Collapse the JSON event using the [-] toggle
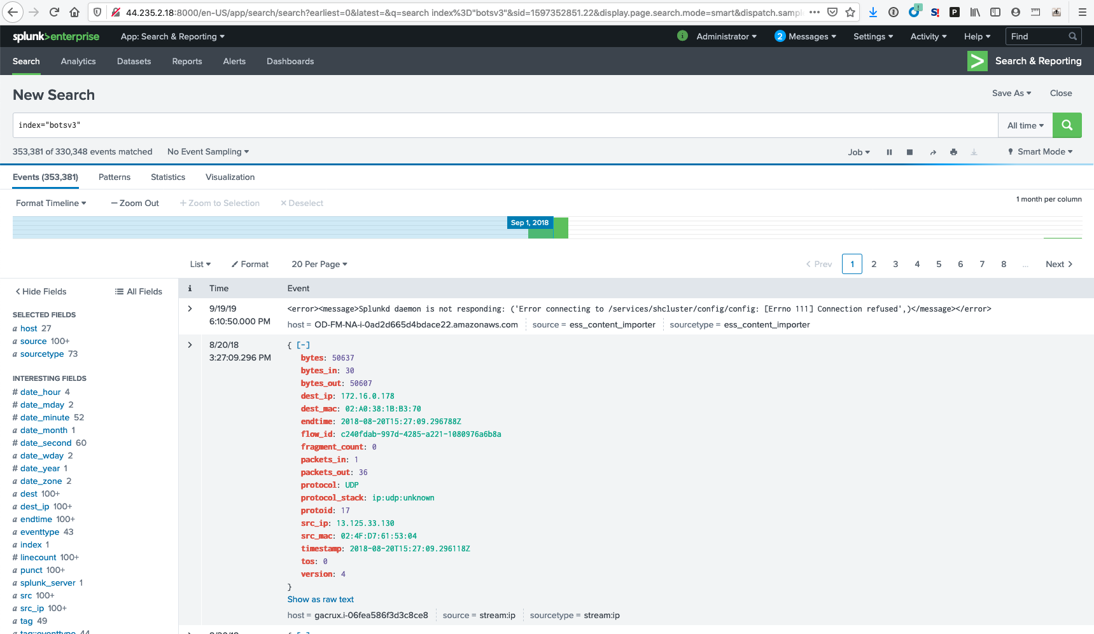The image size is (1094, 634). click(x=303, y=345)
